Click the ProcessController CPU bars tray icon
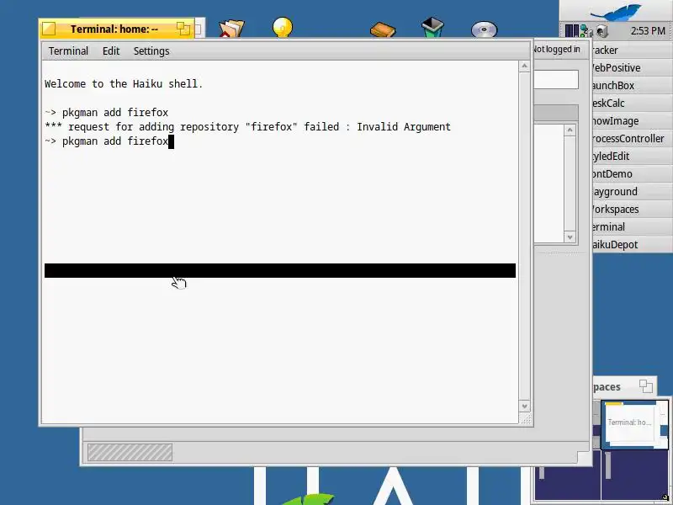 click(572, 31)
